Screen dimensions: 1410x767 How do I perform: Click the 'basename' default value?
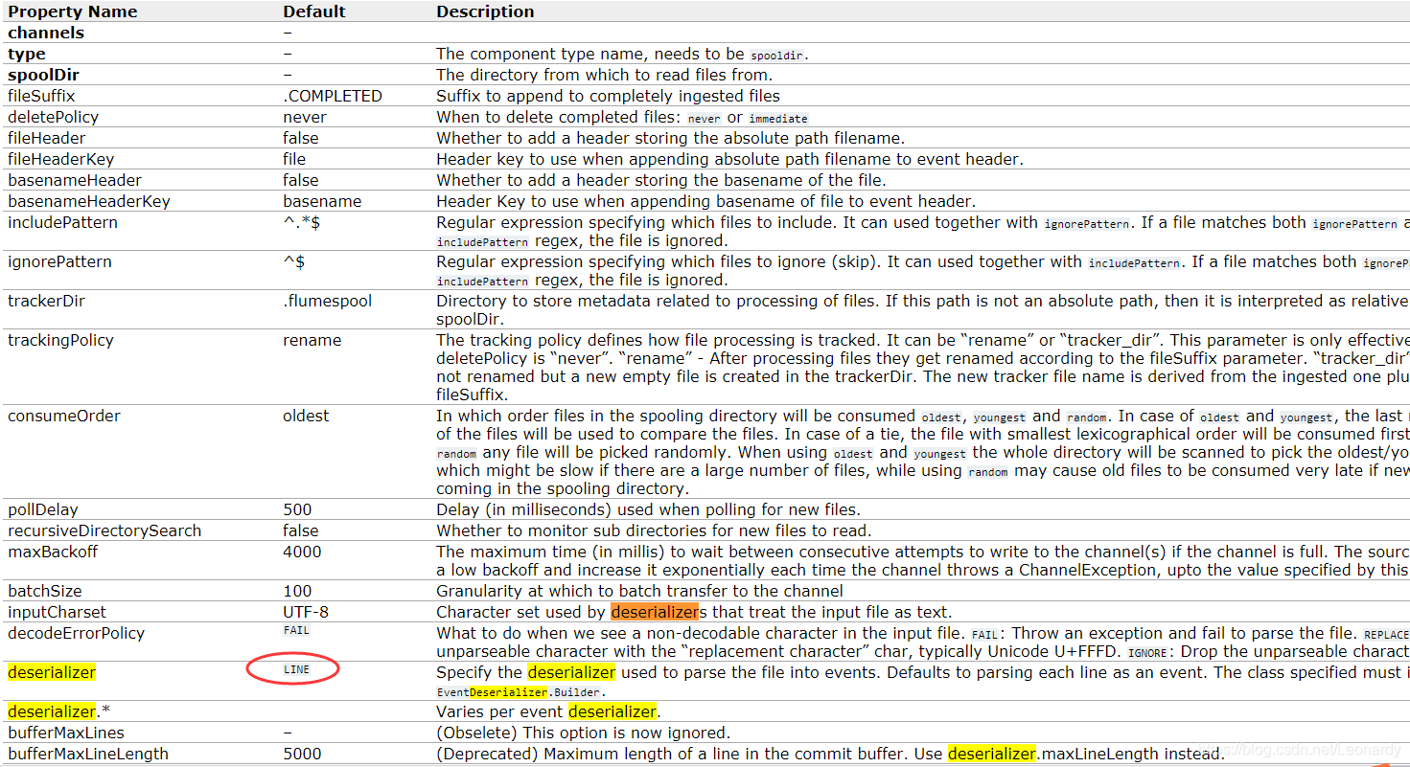coord(322,201)
